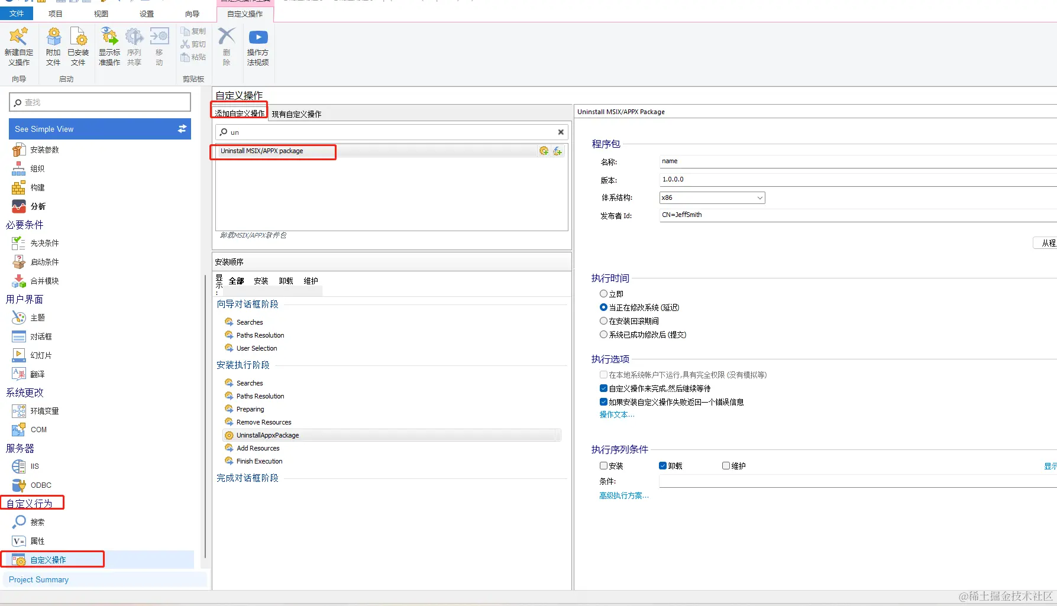Viewport: 1057px width, 606px height.
Task: Click the COM sidebar icon
Action: 18,429
